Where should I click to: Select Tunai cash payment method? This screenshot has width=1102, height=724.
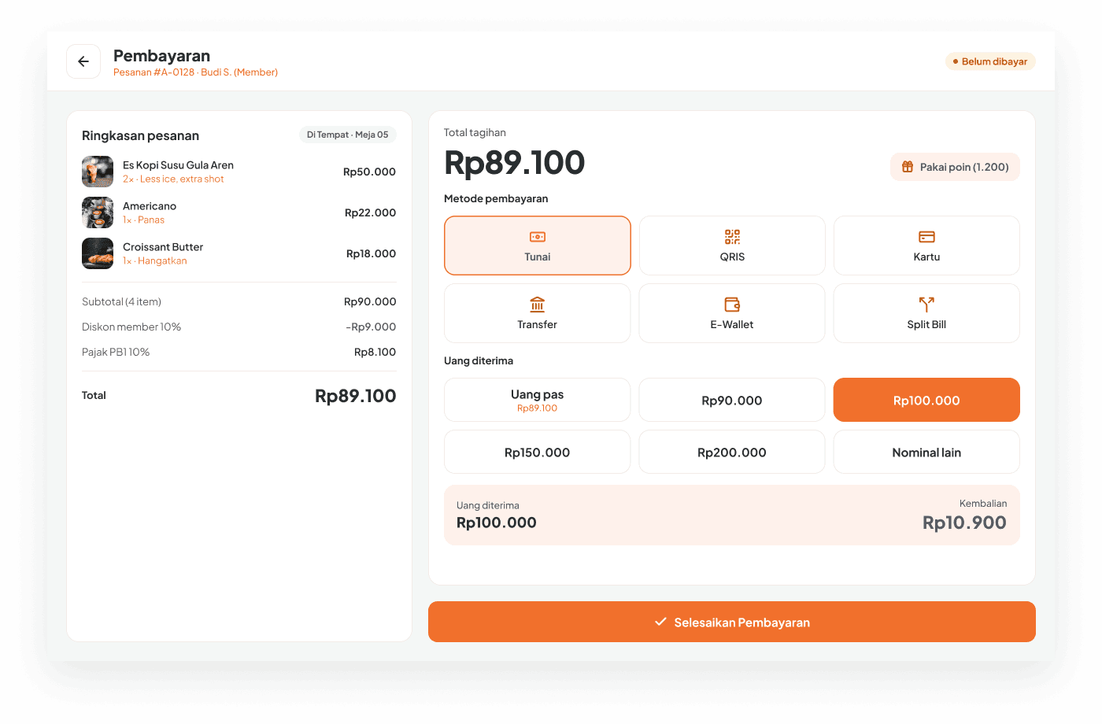538,246
